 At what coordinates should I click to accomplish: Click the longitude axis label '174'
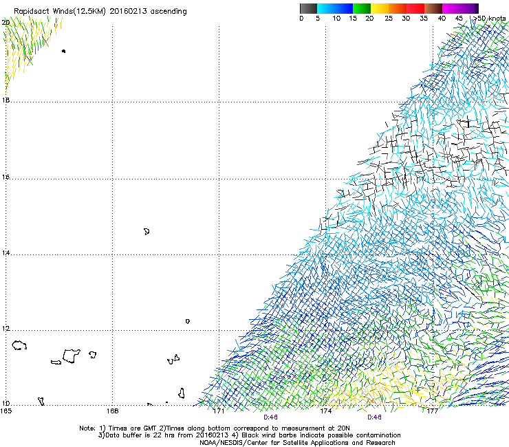[326, 411]
